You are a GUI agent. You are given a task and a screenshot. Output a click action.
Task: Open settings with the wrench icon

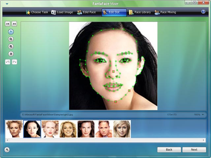pos(7,149)
